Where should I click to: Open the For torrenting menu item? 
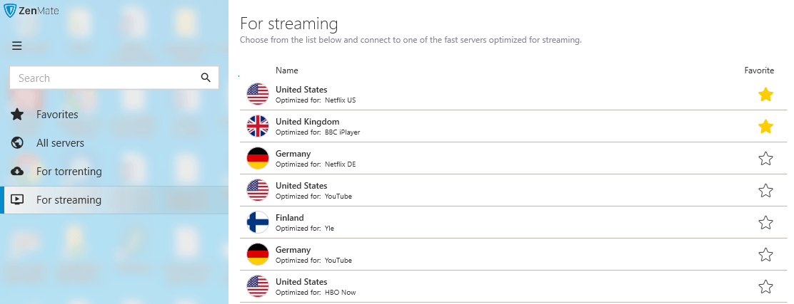[x=114, y=172]
